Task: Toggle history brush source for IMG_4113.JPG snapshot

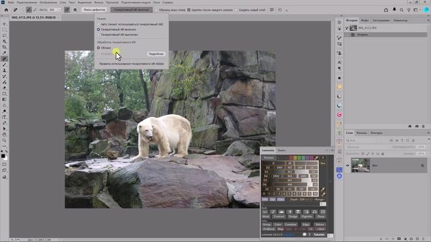Action: click(x=347, y=28)
